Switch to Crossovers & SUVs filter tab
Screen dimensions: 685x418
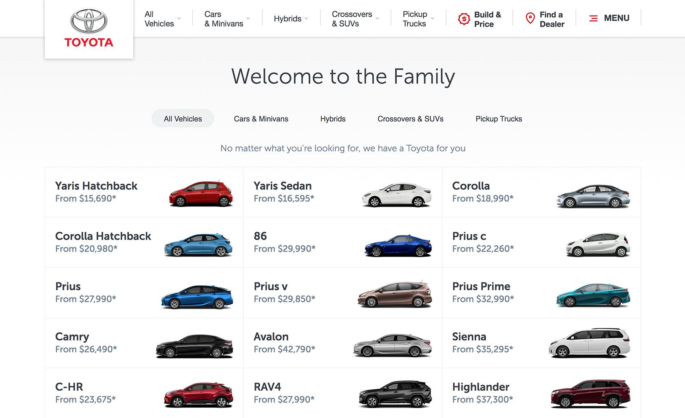(x=410, y=119)
